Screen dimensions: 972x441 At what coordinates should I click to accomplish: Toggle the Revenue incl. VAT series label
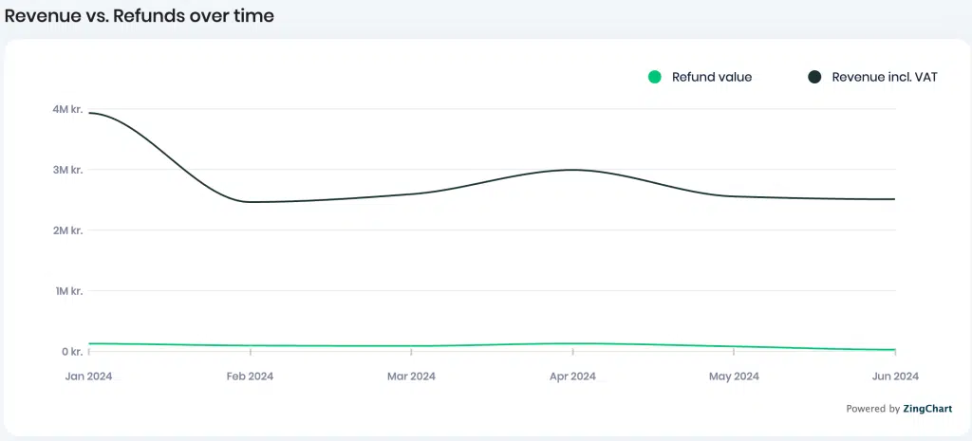pos(885,78)
